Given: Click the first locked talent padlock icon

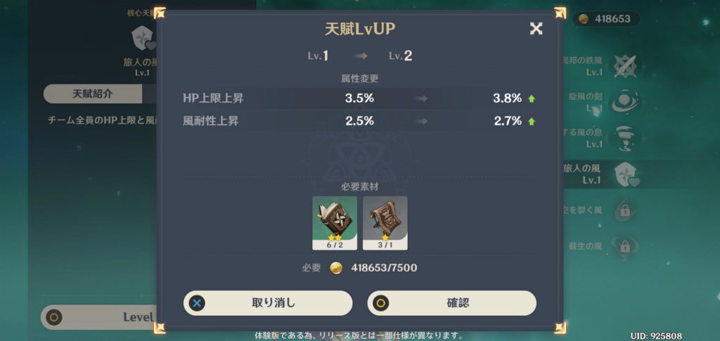Looking at the screenshot, I should click(x=624, y=210).
